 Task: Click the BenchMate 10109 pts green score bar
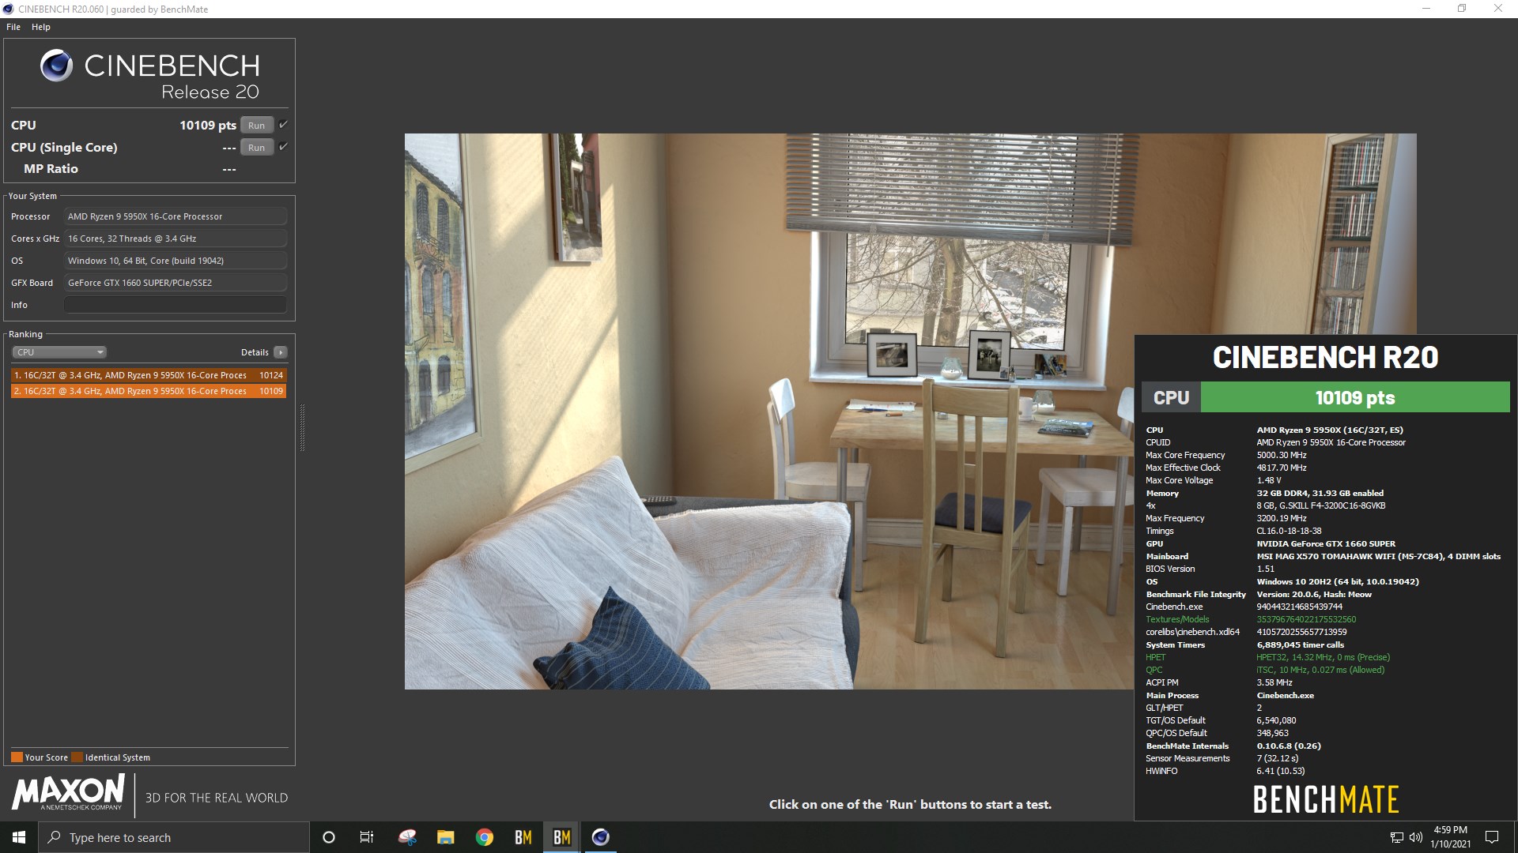(x=1354, y=397)
